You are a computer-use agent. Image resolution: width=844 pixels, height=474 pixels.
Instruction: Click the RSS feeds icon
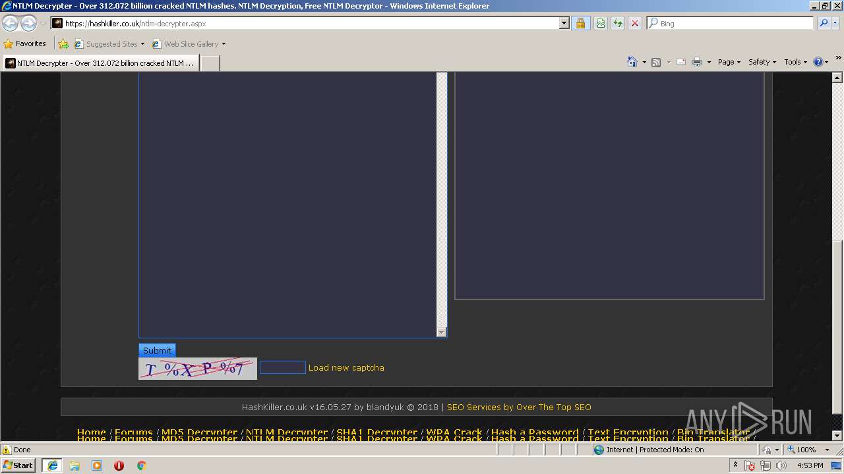(x=656, y=62)
